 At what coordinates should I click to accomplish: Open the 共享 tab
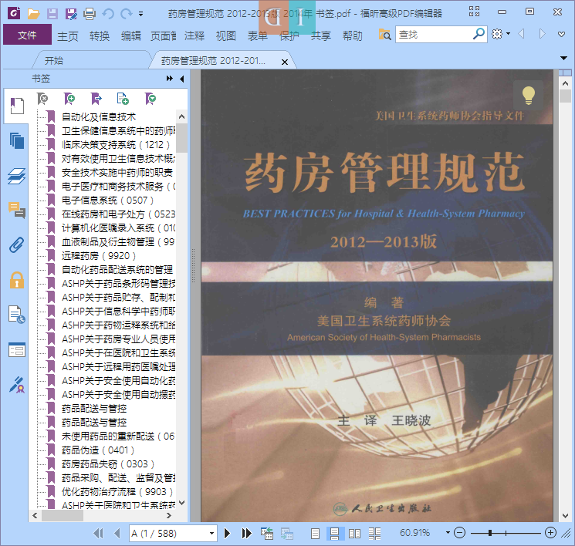point(321,36)
